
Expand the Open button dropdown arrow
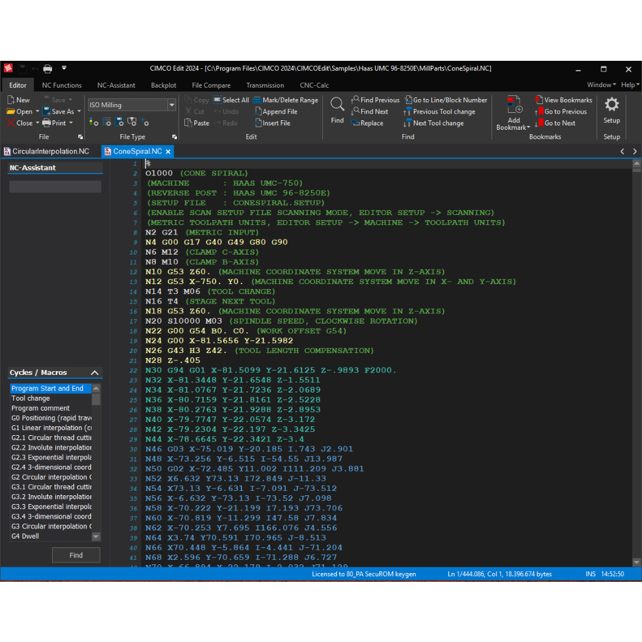38,112
